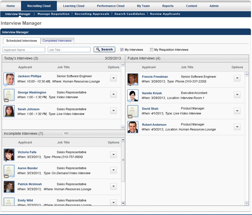Click the Applicant Name input field
252x215 pixels.
click(x=24, y=50)
